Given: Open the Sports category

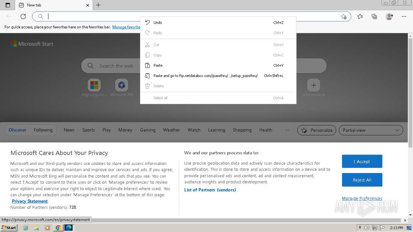Looking at the screenshot, I should 88,130.
